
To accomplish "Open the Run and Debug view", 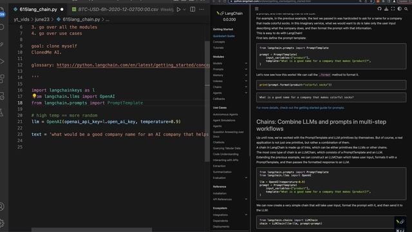I will (2, 62).
